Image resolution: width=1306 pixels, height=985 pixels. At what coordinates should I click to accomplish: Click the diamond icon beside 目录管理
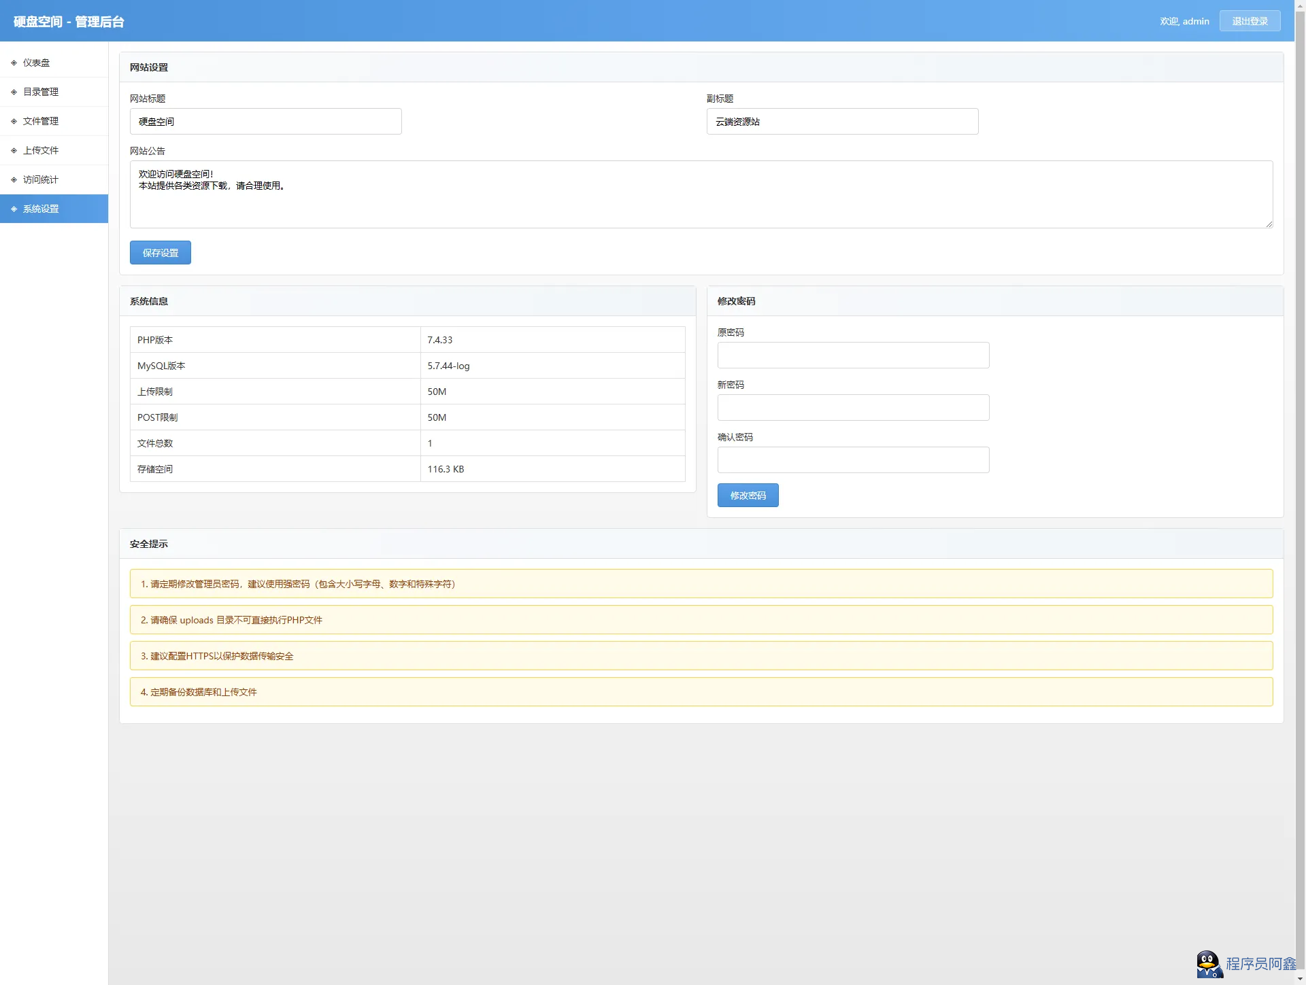point(14,92)
